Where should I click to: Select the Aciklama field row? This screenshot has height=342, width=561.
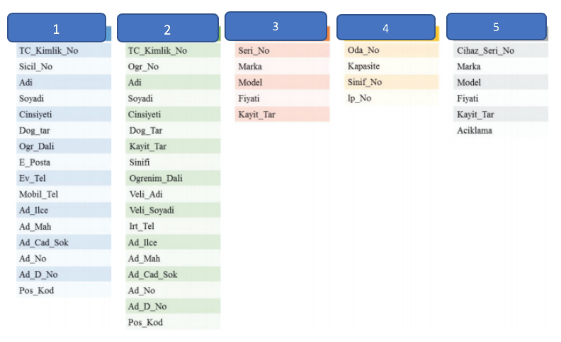(x=501, y=131)
